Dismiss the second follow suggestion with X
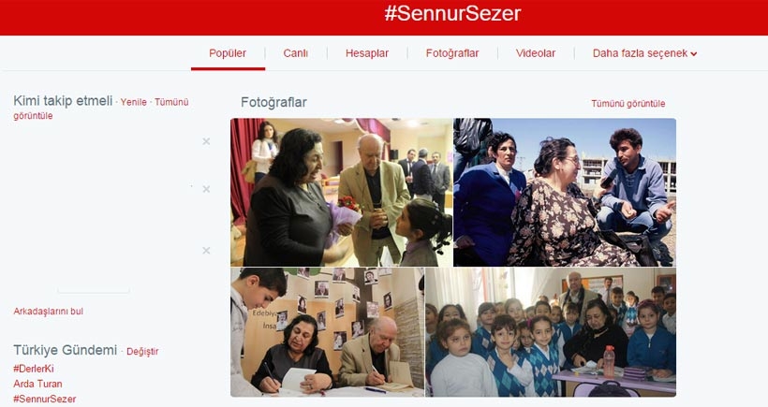The height and width of the screenshot is (407, 768). pyautogui.click(x=206, y=189)
